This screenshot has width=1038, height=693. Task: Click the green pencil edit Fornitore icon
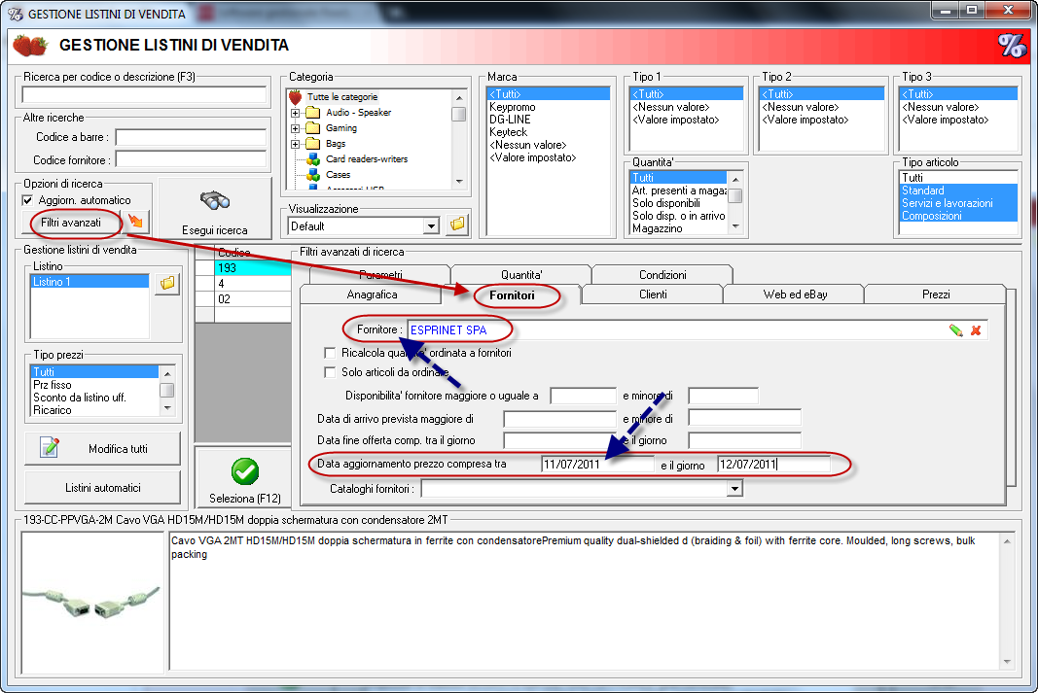coord(956,329)
